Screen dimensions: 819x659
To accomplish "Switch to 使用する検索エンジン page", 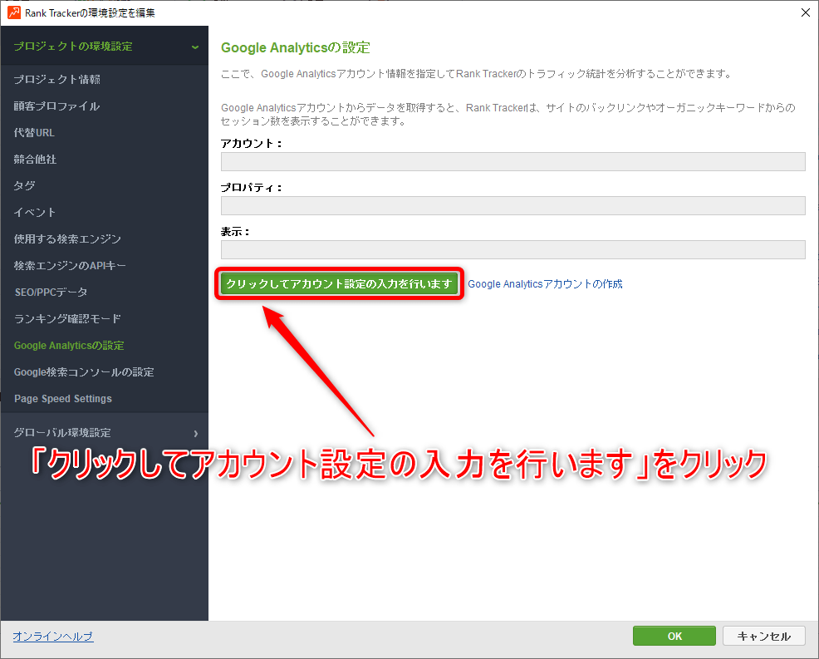I will click(67, 239).
